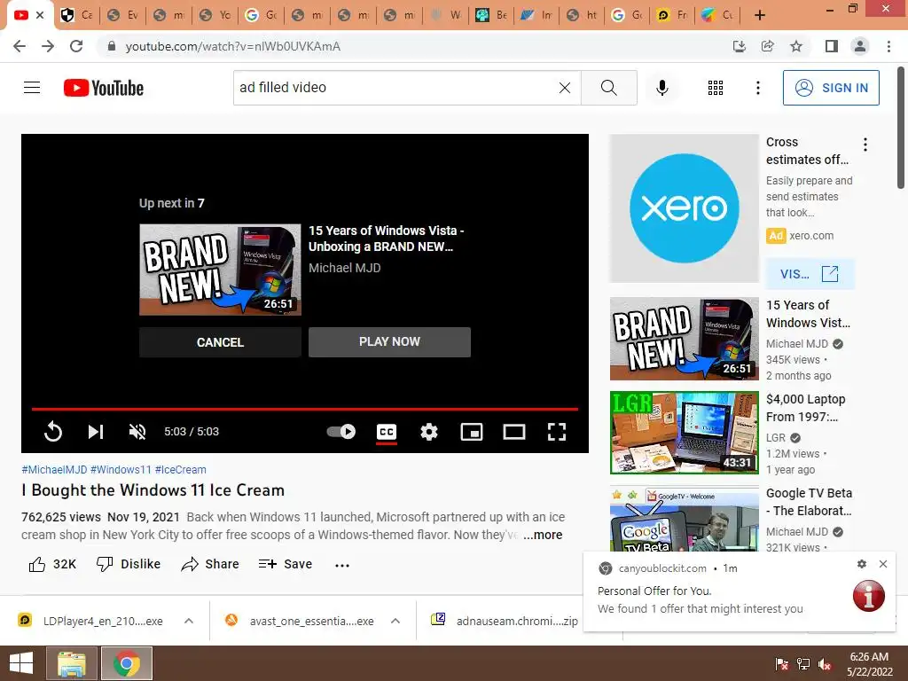Open Chrome profile avatar
The height and width of the screenshot is (681, 908).
(x=860, y=46)
